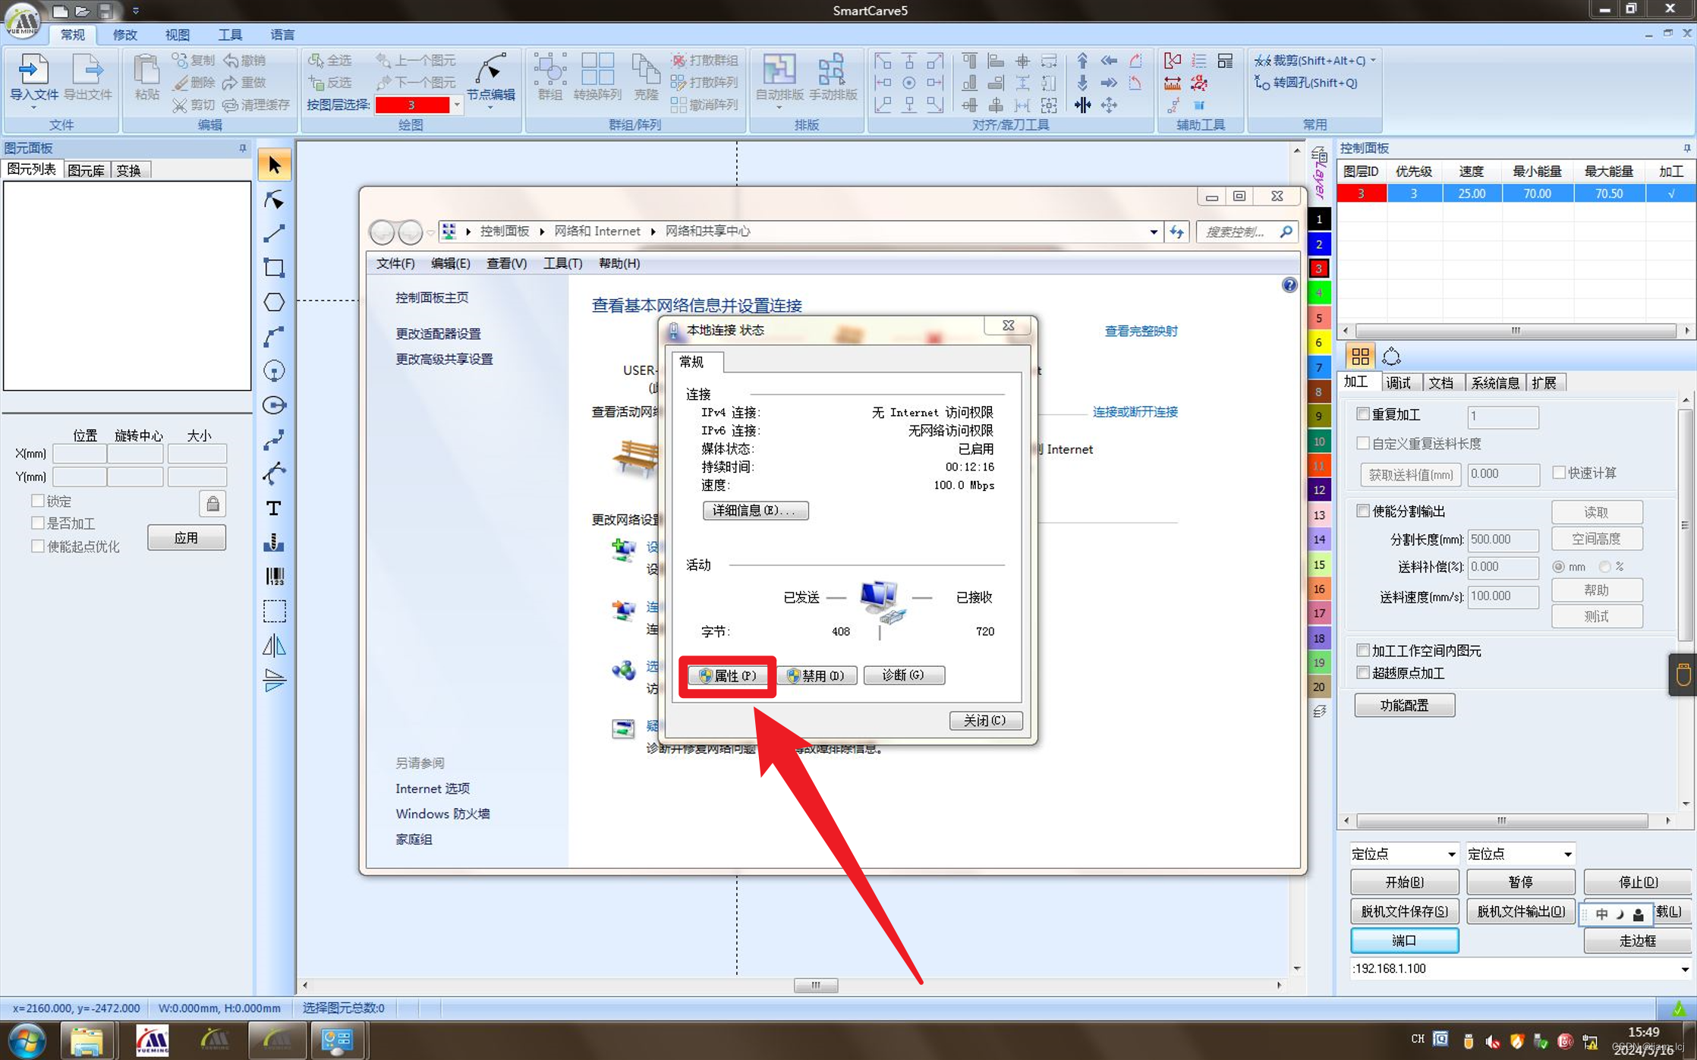
Task: Click the 更改适配器设置 link
Action: click(438, 333)
